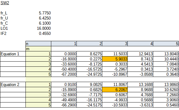Select the Equation 1 label cell

point(13,54)
